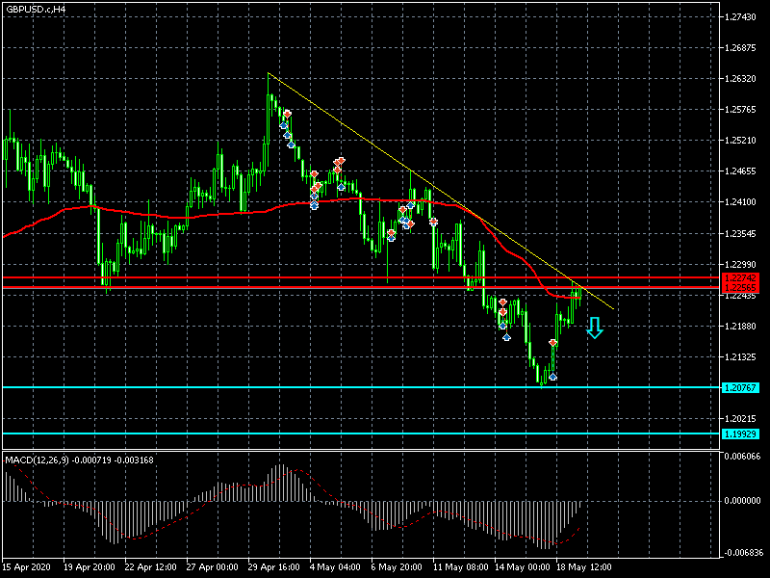Click red sell arrow above chart-low buy arrow
The height and width of the screenshot is (578, 770).
click(553, 343)
